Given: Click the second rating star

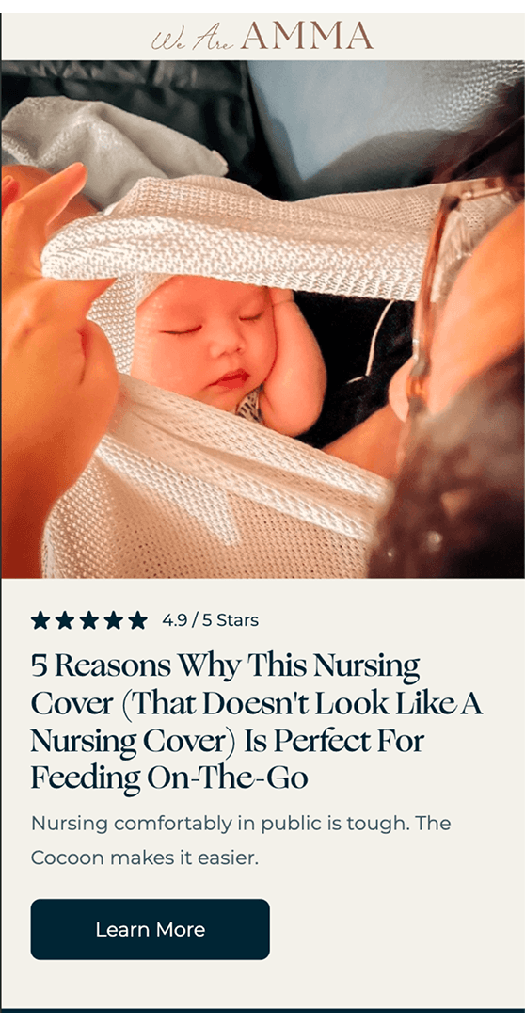Looking at the screenshot, I should click(x=64, y=619).
